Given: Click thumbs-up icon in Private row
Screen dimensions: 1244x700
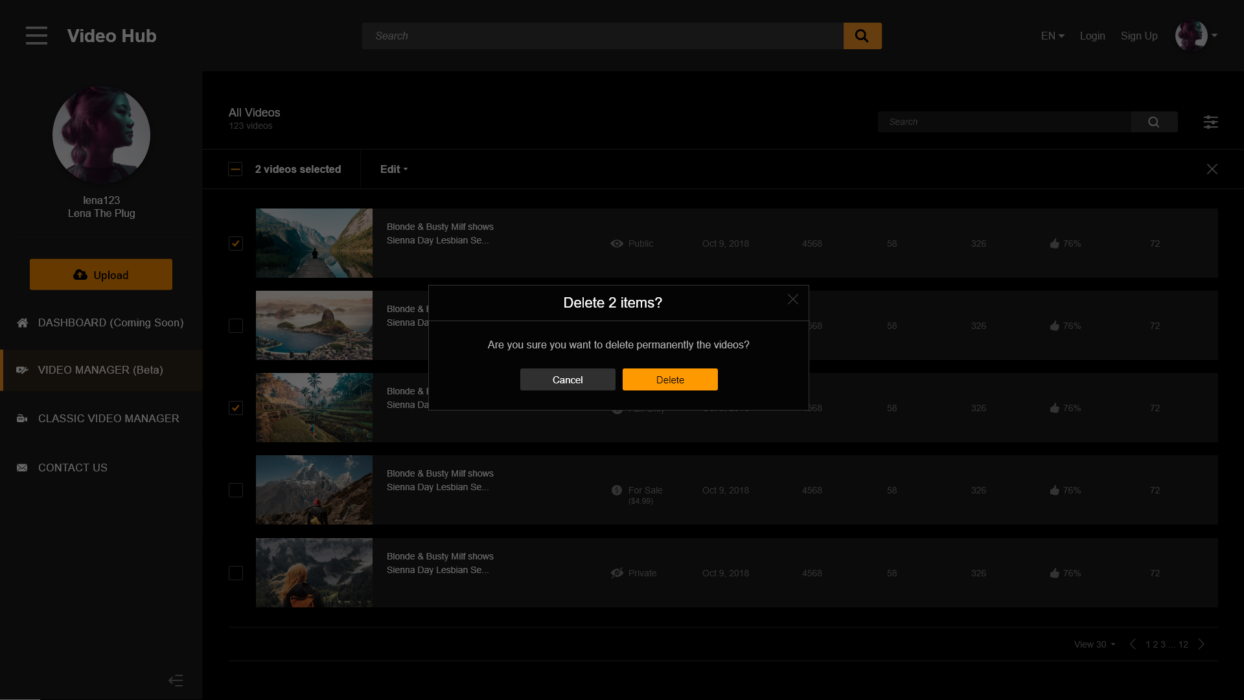Looking at the screenshot, I should (x=1055, y=573).
